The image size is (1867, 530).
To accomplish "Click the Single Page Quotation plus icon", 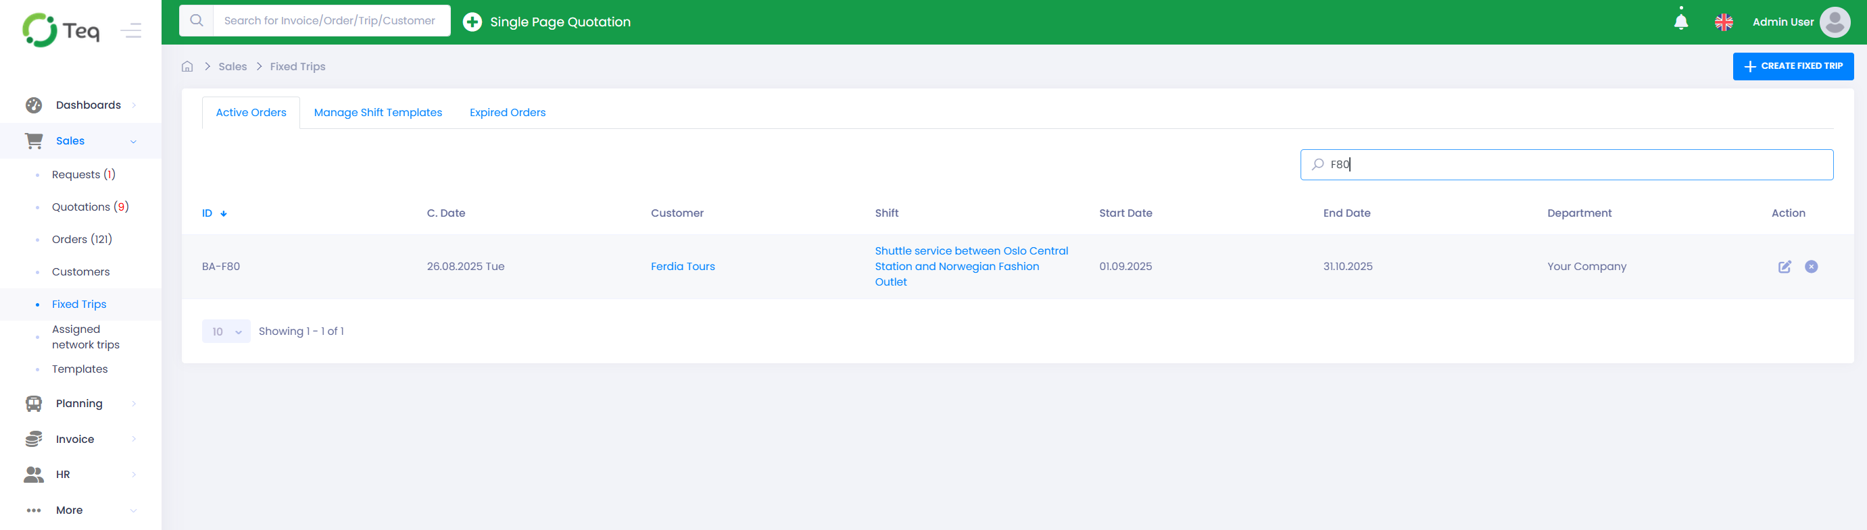I will pyautogui.click(x=472, y=22).
